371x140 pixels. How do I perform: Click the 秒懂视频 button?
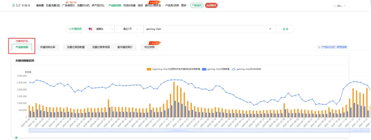(x=75, y=29)
